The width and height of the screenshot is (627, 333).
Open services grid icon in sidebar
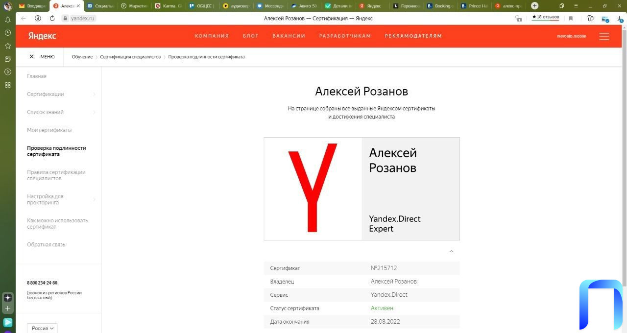tap(8, 85)
